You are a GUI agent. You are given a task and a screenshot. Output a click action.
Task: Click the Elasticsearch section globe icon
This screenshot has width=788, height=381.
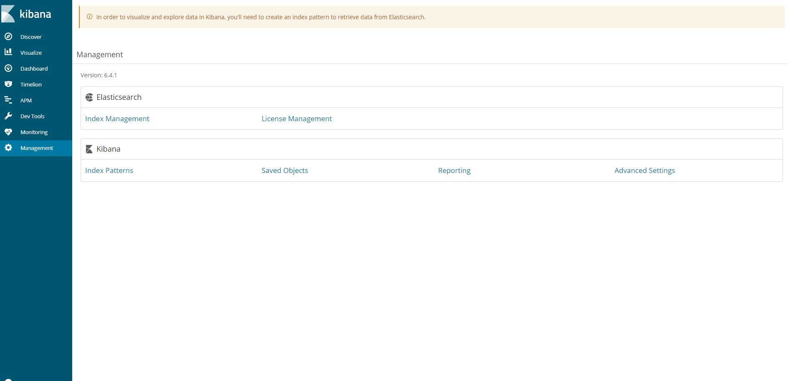tap(89, 97)
